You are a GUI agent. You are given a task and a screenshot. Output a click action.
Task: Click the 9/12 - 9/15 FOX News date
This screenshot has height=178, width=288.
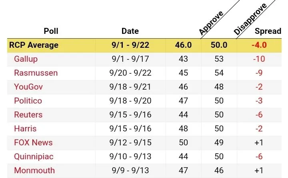(x=130, y=143)
